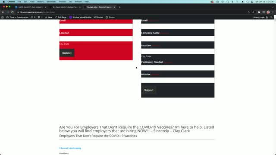Open the Bookmarks menu
The height and width of the screenshot is (155, 276).
tap(51, 2)
